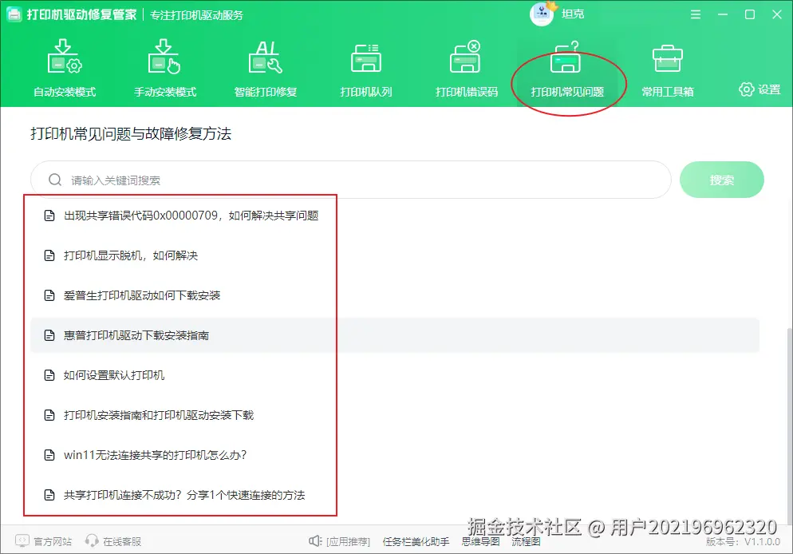The width and height of the screenshot is (793, 554).
Task: Open 官方网站 official website link
Action: [44, 541]
